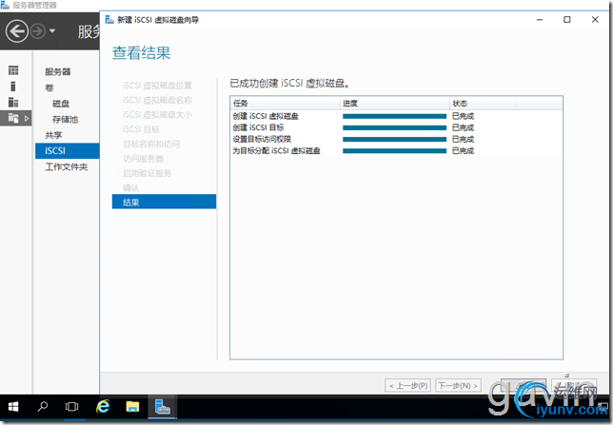Click progress bar for 创建 iSCSI 虚拟磁盘
Image resolution: width=613 pixels, height=425 pixels.
pyautogui.click(x=394, y=116)
